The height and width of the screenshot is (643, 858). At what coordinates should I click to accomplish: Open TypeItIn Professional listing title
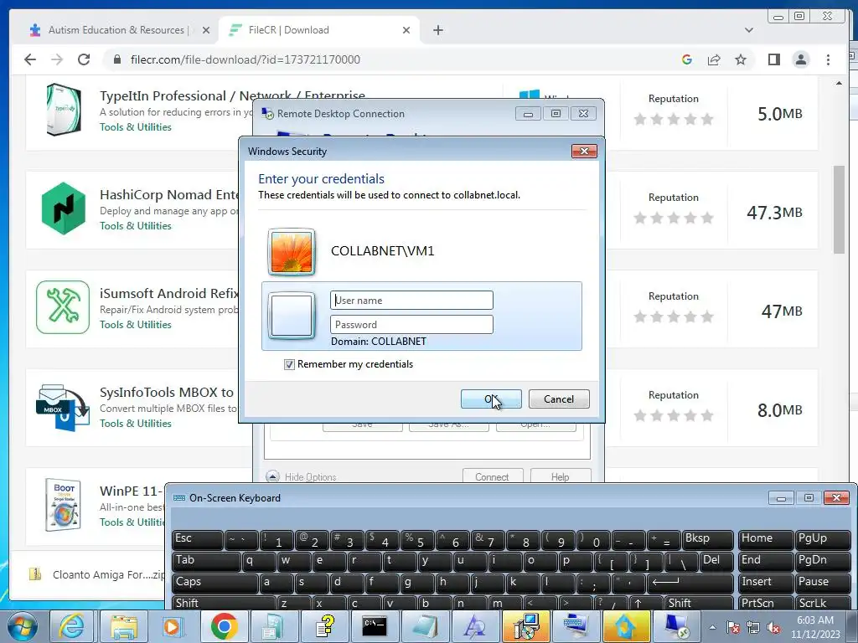[232, 95]
